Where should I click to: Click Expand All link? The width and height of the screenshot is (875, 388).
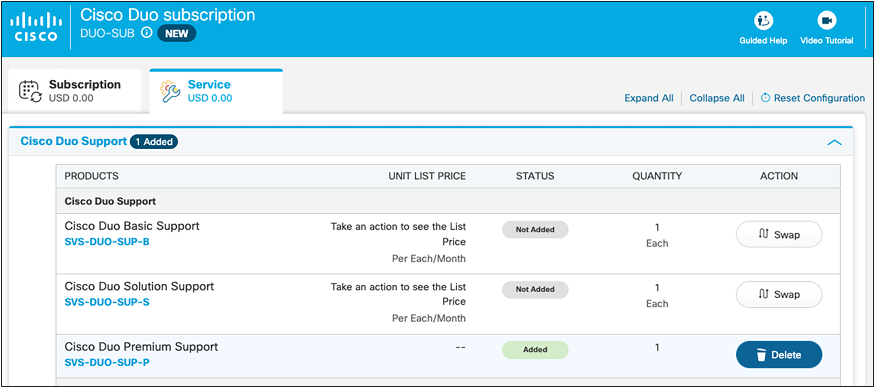(649, 98)
